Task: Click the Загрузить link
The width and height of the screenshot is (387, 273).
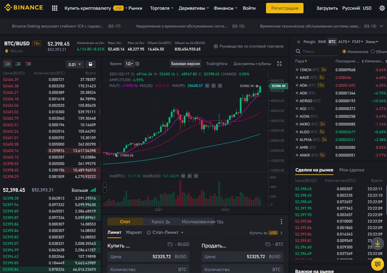Action: [x=327, y=8]
